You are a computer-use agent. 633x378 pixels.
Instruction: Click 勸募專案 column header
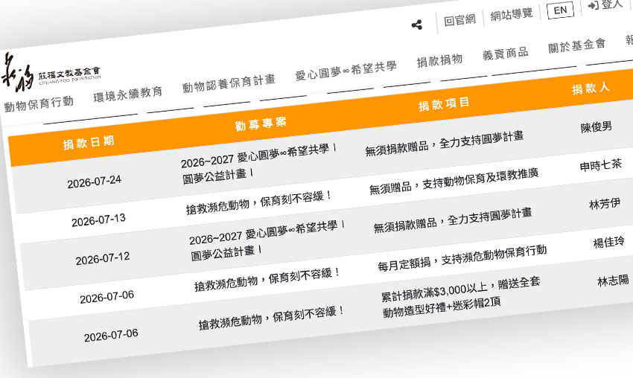(261, 124)
